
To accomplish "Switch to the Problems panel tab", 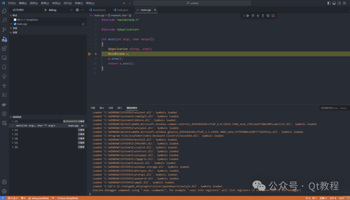I will 93,108.
